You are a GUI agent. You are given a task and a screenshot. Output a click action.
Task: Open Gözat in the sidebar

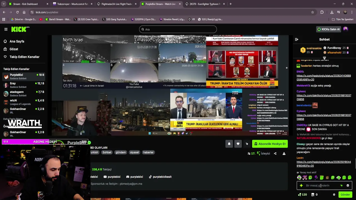(x=14, y=49)
